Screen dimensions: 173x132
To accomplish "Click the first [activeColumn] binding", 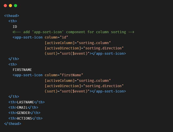I will (x=60, y=43).
